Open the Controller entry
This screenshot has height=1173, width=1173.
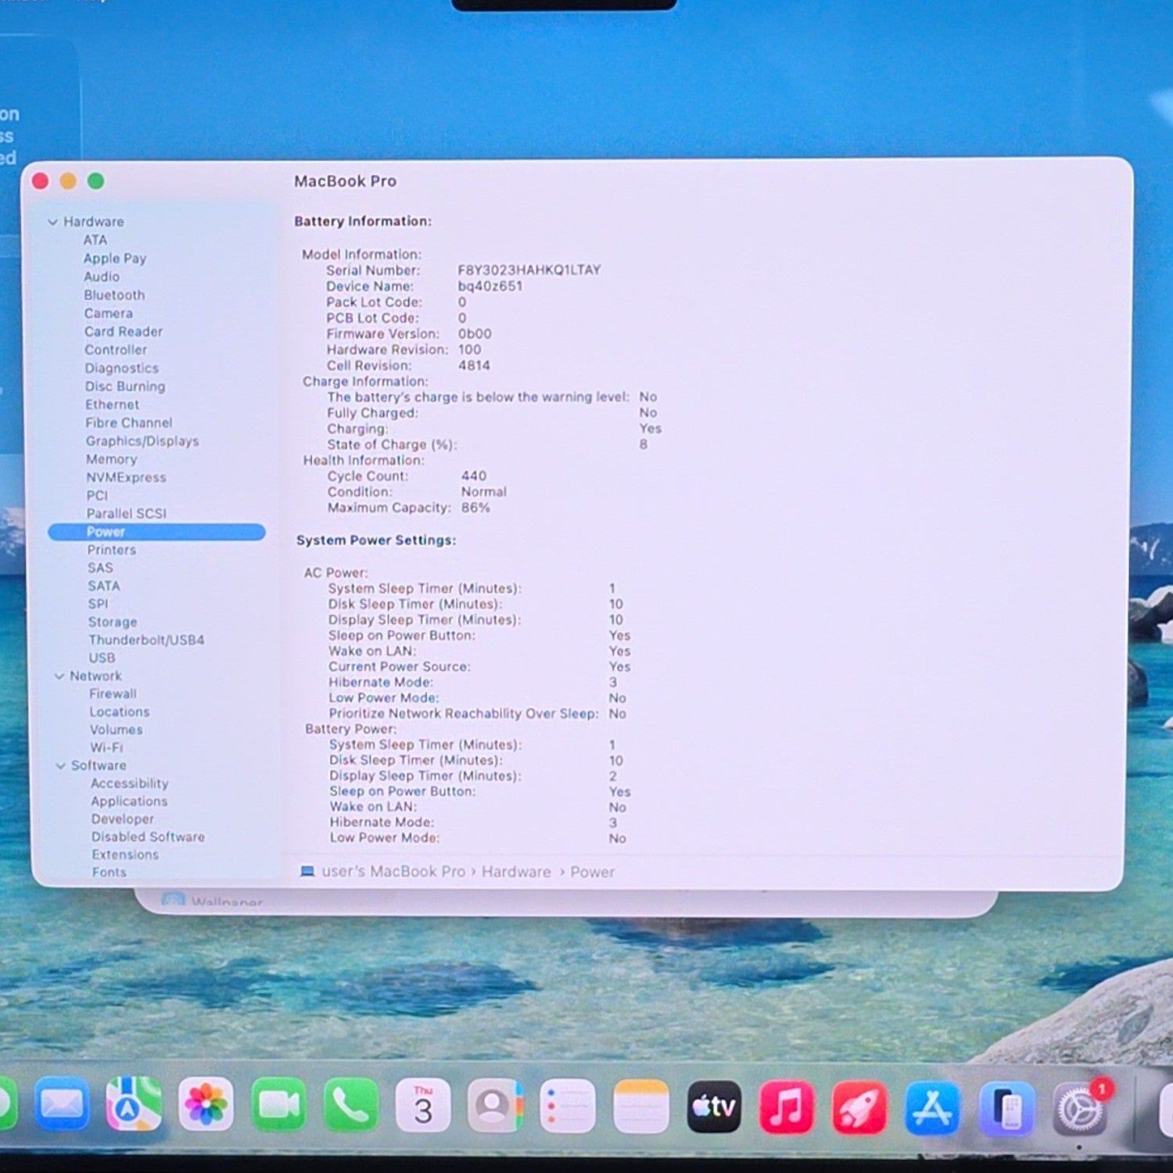point(116,350)
